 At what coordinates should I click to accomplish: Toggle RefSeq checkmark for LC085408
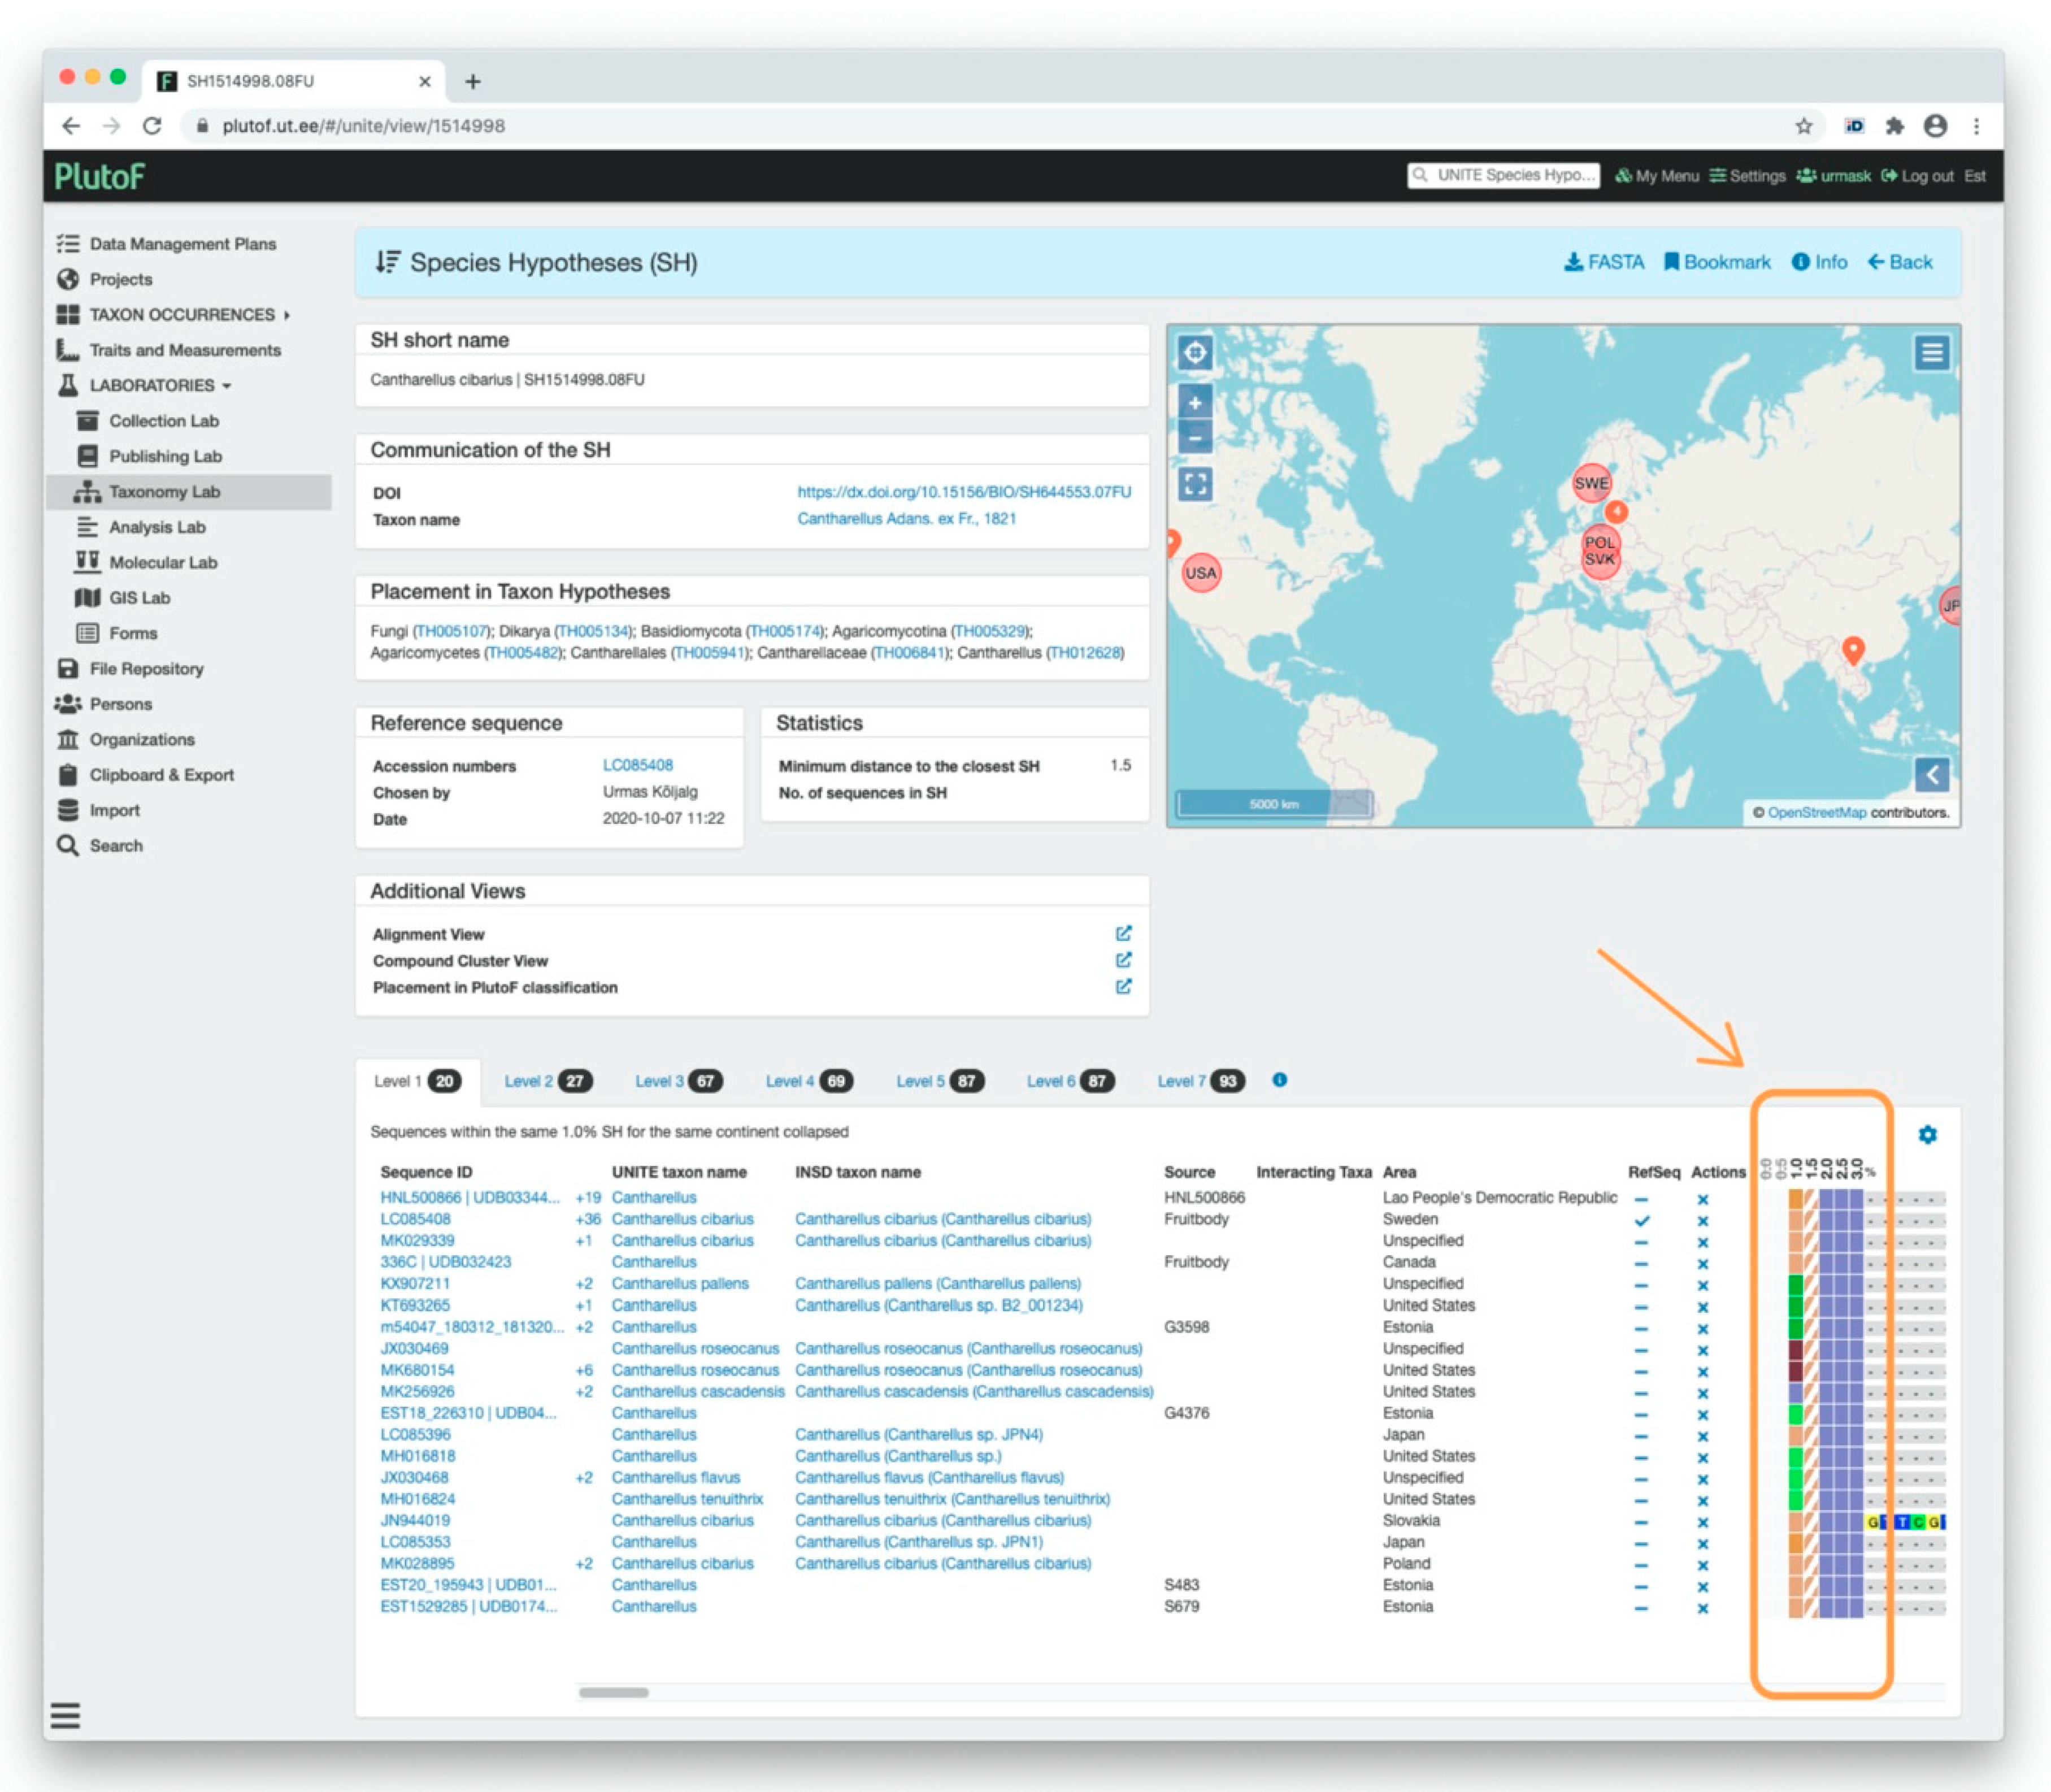pos(1641,1220)
